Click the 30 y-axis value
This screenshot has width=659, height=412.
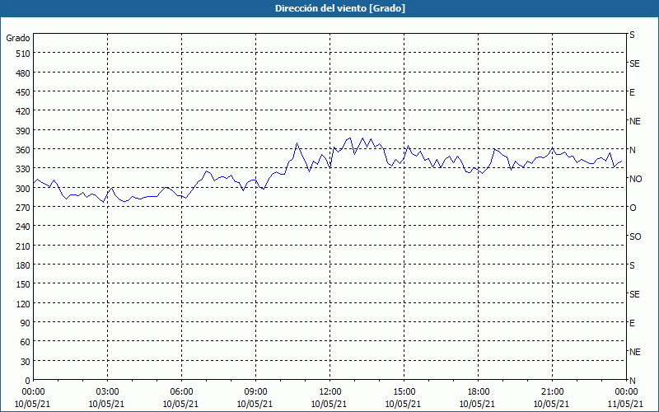tap(26, 362)
